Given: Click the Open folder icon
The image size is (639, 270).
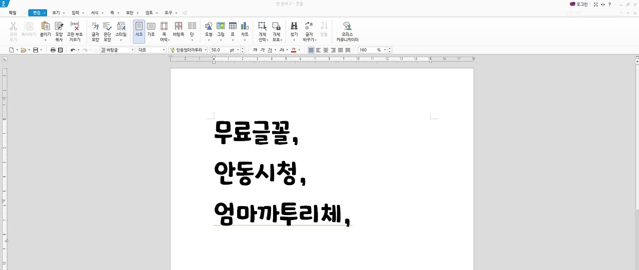Looking at the screenshot, I should (23, 50).
